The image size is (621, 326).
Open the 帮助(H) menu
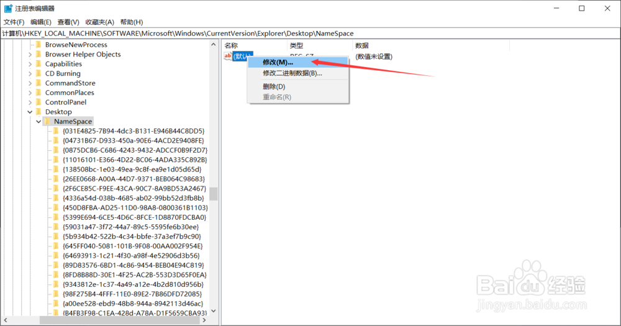pyautogui.click(x=132, y=22)
